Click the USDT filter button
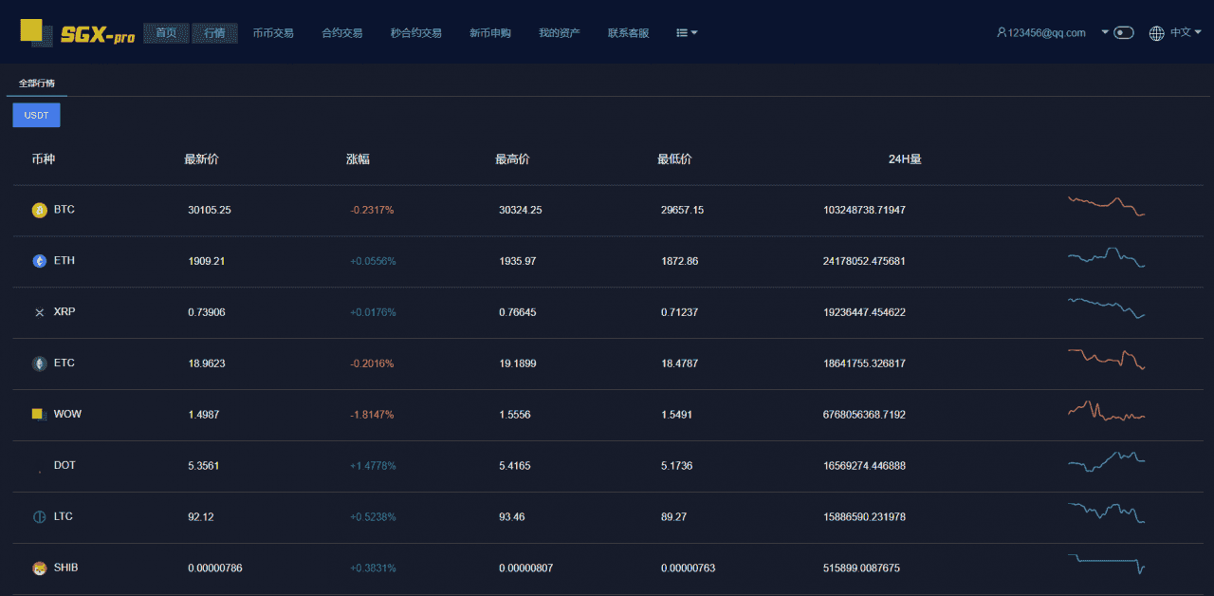The width and height of the screenshot is (1214, 596). pyautogui.click(x=36, y=115)
